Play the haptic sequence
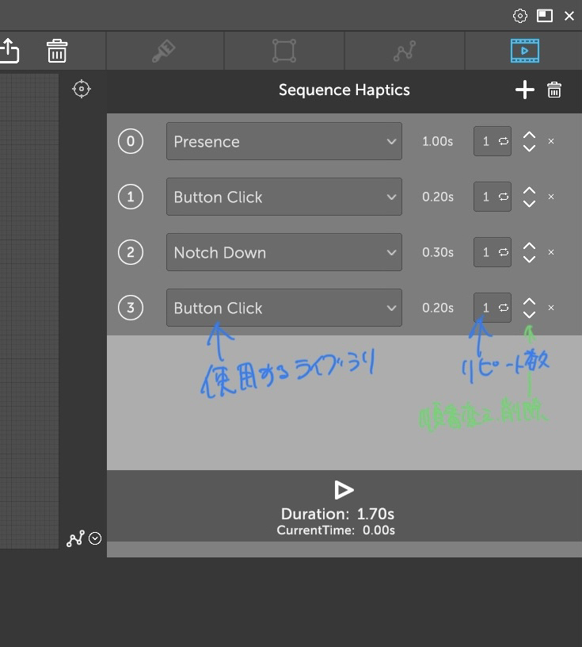 point(344,490)
